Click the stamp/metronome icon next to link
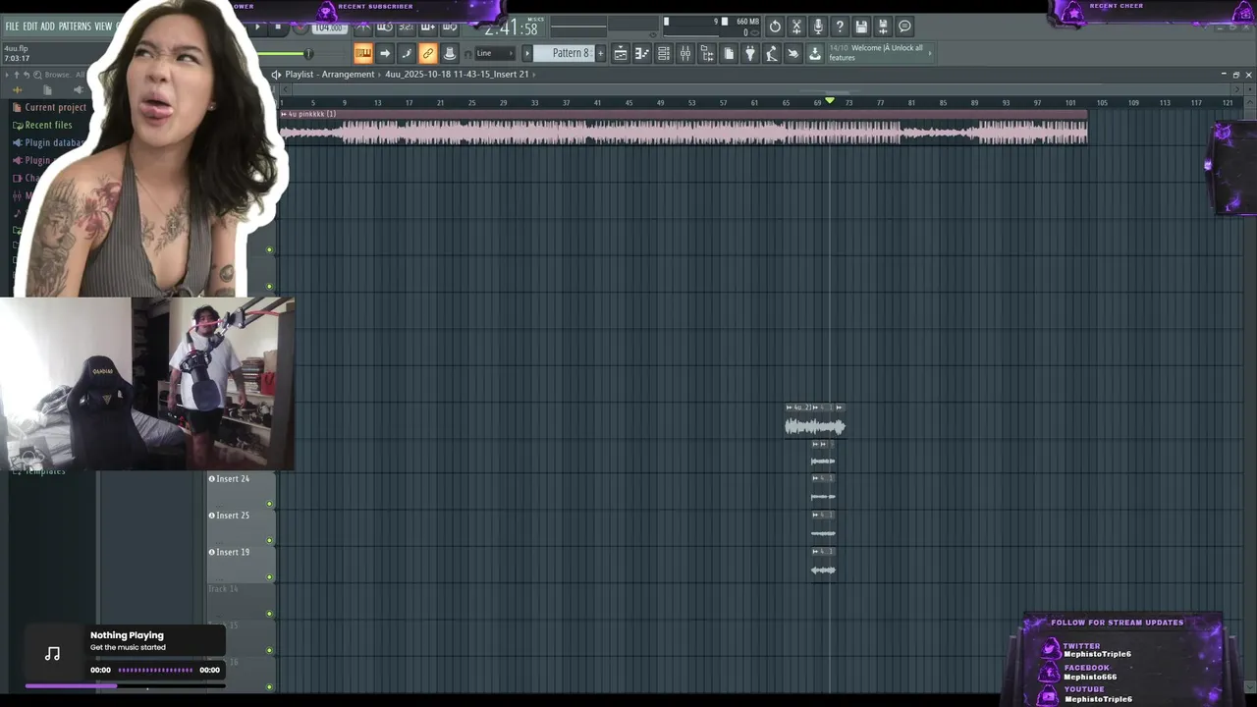The width and height of the screenshot is (1257, 707). pos(450,53)
